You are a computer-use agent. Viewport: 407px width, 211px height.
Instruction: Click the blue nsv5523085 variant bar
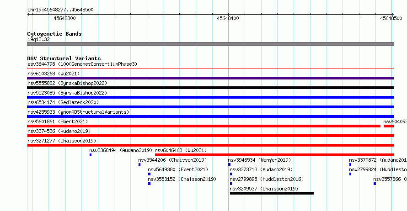[x=210, y=97]
